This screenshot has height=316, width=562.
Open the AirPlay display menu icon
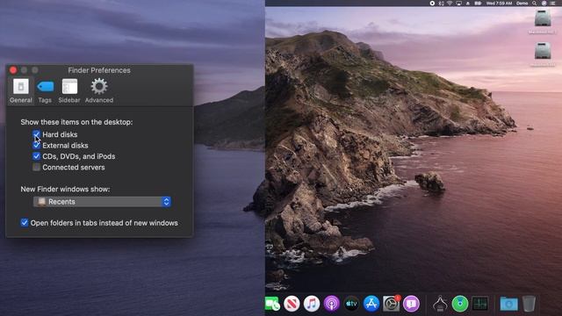458,4
